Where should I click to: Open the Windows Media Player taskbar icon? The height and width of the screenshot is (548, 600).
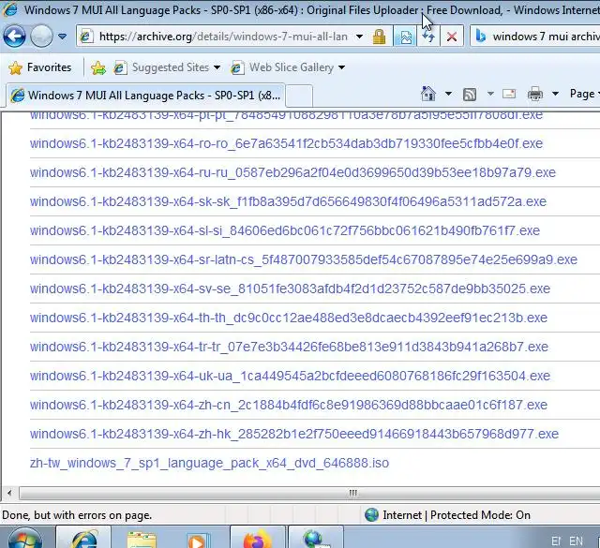(x=198, y=540)
